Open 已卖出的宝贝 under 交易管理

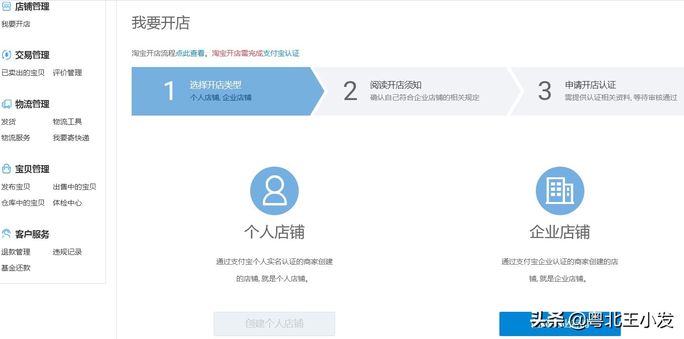pyautogui.click(x=23, y=72)
